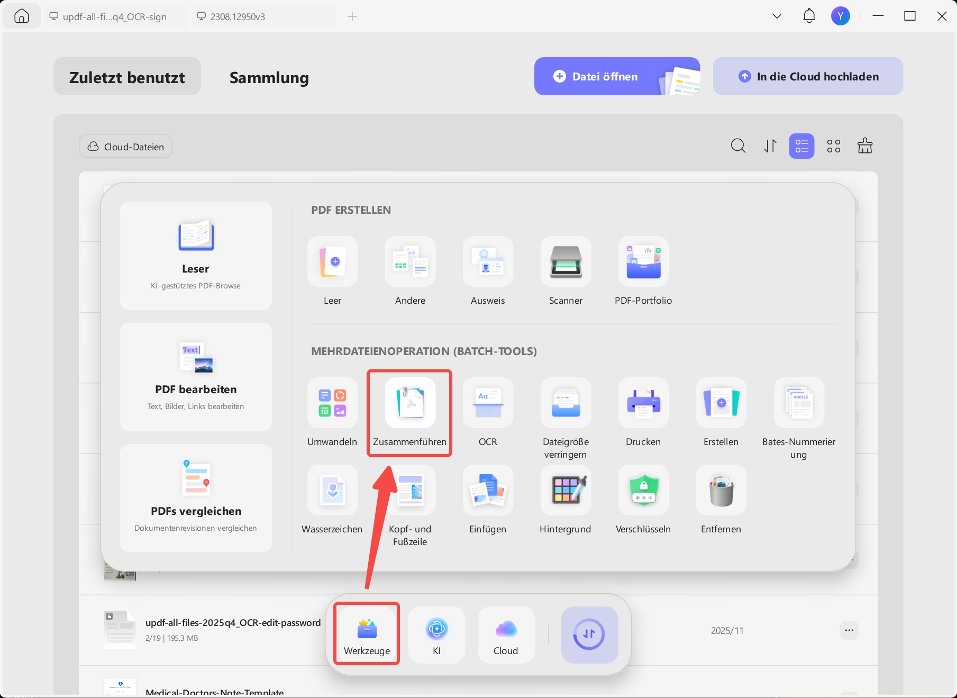Open the sort order options

770,146
